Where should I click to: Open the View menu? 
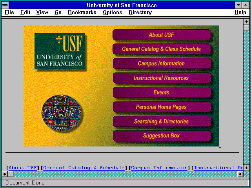click(42, 13)
